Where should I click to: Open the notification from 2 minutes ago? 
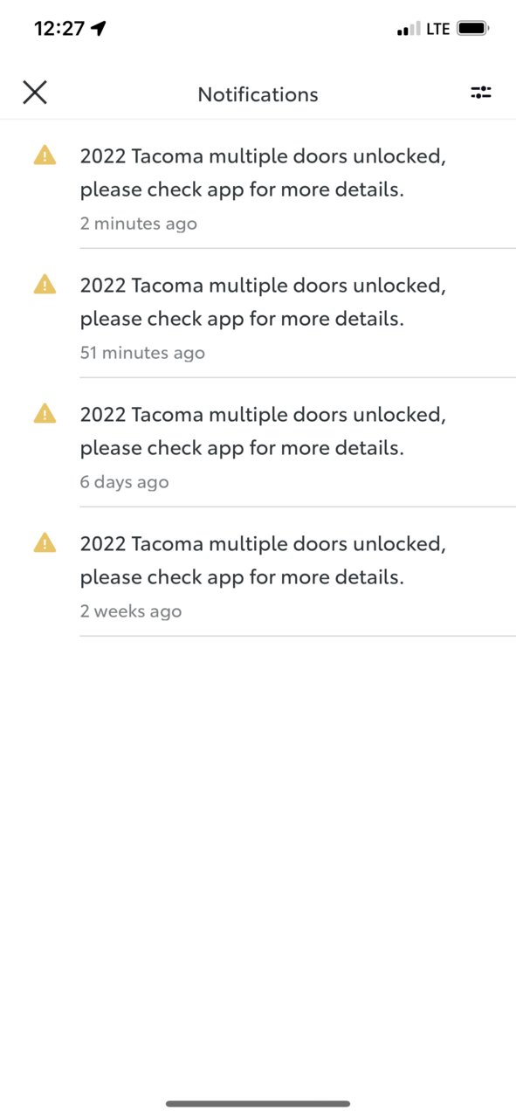(258, 184)
